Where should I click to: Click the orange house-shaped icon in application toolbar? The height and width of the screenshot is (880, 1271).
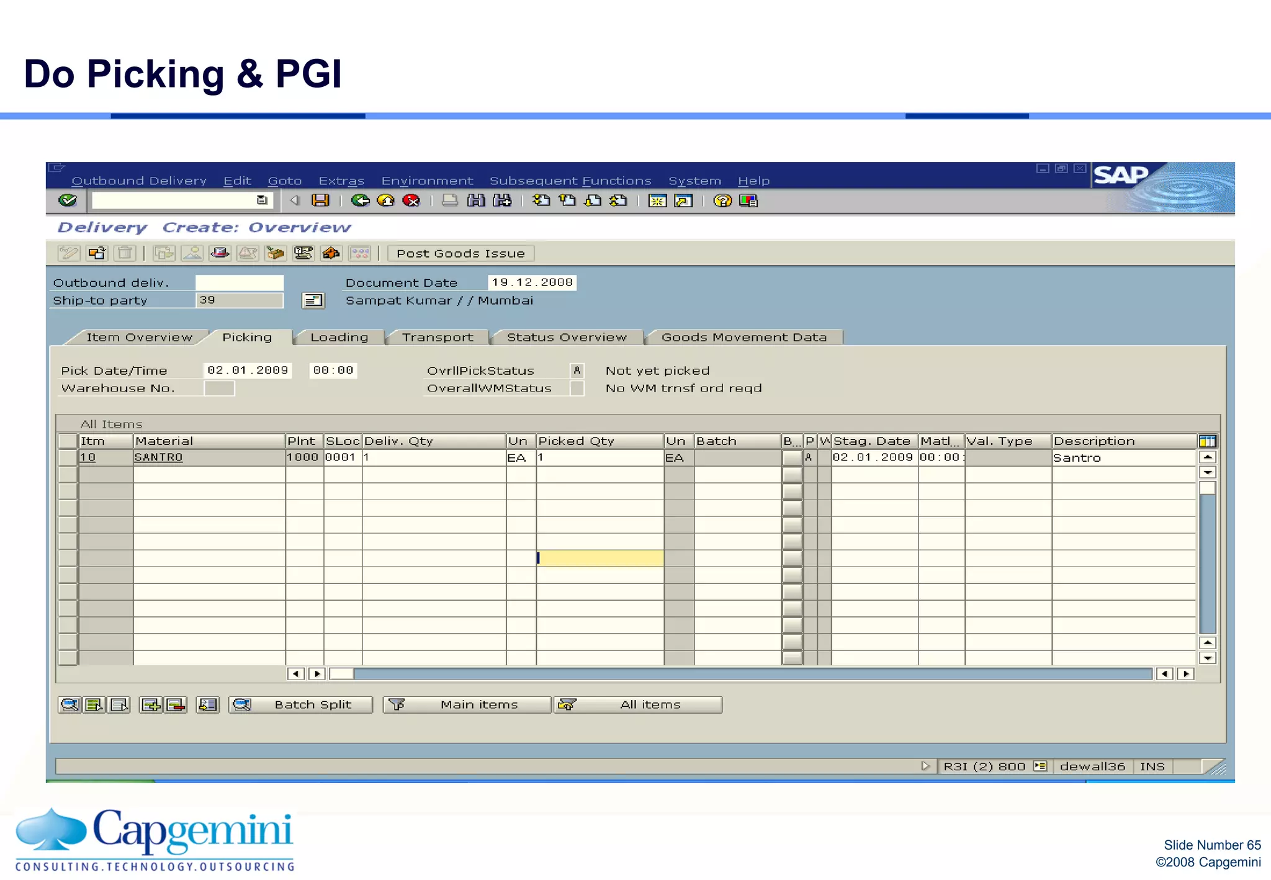pyautogui.click(x=331, y=253)
